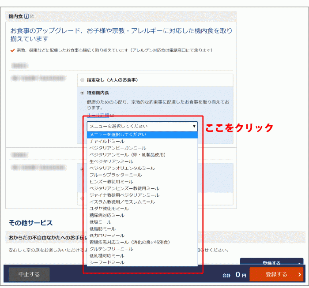Choose チャイルドミール from the list

click(x=107, y=141)
